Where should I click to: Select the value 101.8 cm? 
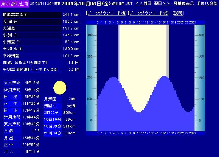pos(71,56)
